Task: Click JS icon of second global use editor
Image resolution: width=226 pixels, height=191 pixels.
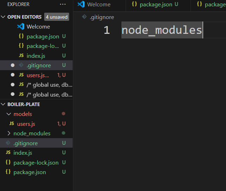Action: tap(21, 94)
